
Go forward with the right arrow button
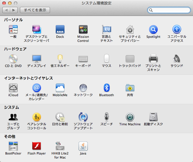click(x=14, y=10)
